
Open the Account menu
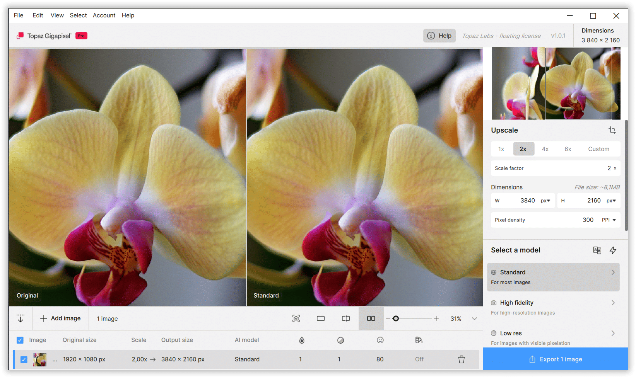[x=104, y=15]
